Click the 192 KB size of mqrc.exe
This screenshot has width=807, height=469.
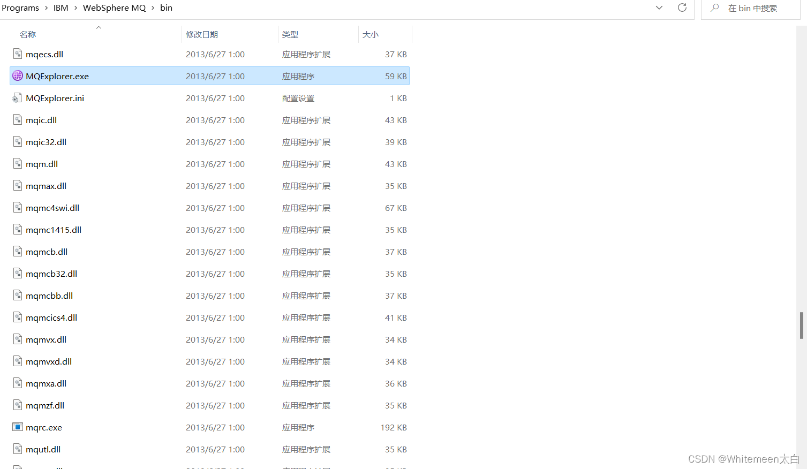coord(394,427)
